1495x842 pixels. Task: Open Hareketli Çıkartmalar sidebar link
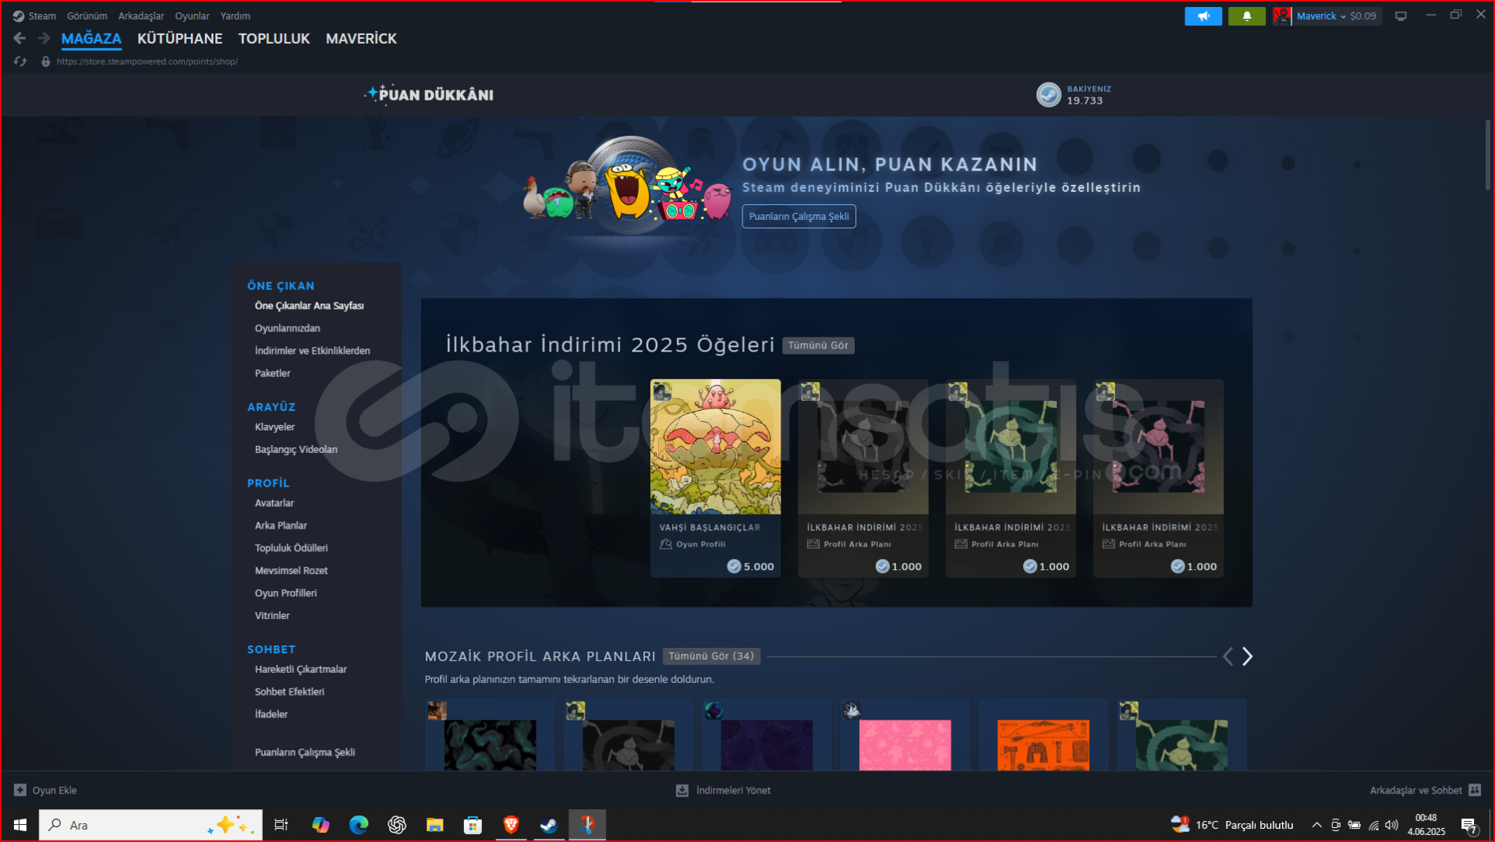click(x=300, y=670)
